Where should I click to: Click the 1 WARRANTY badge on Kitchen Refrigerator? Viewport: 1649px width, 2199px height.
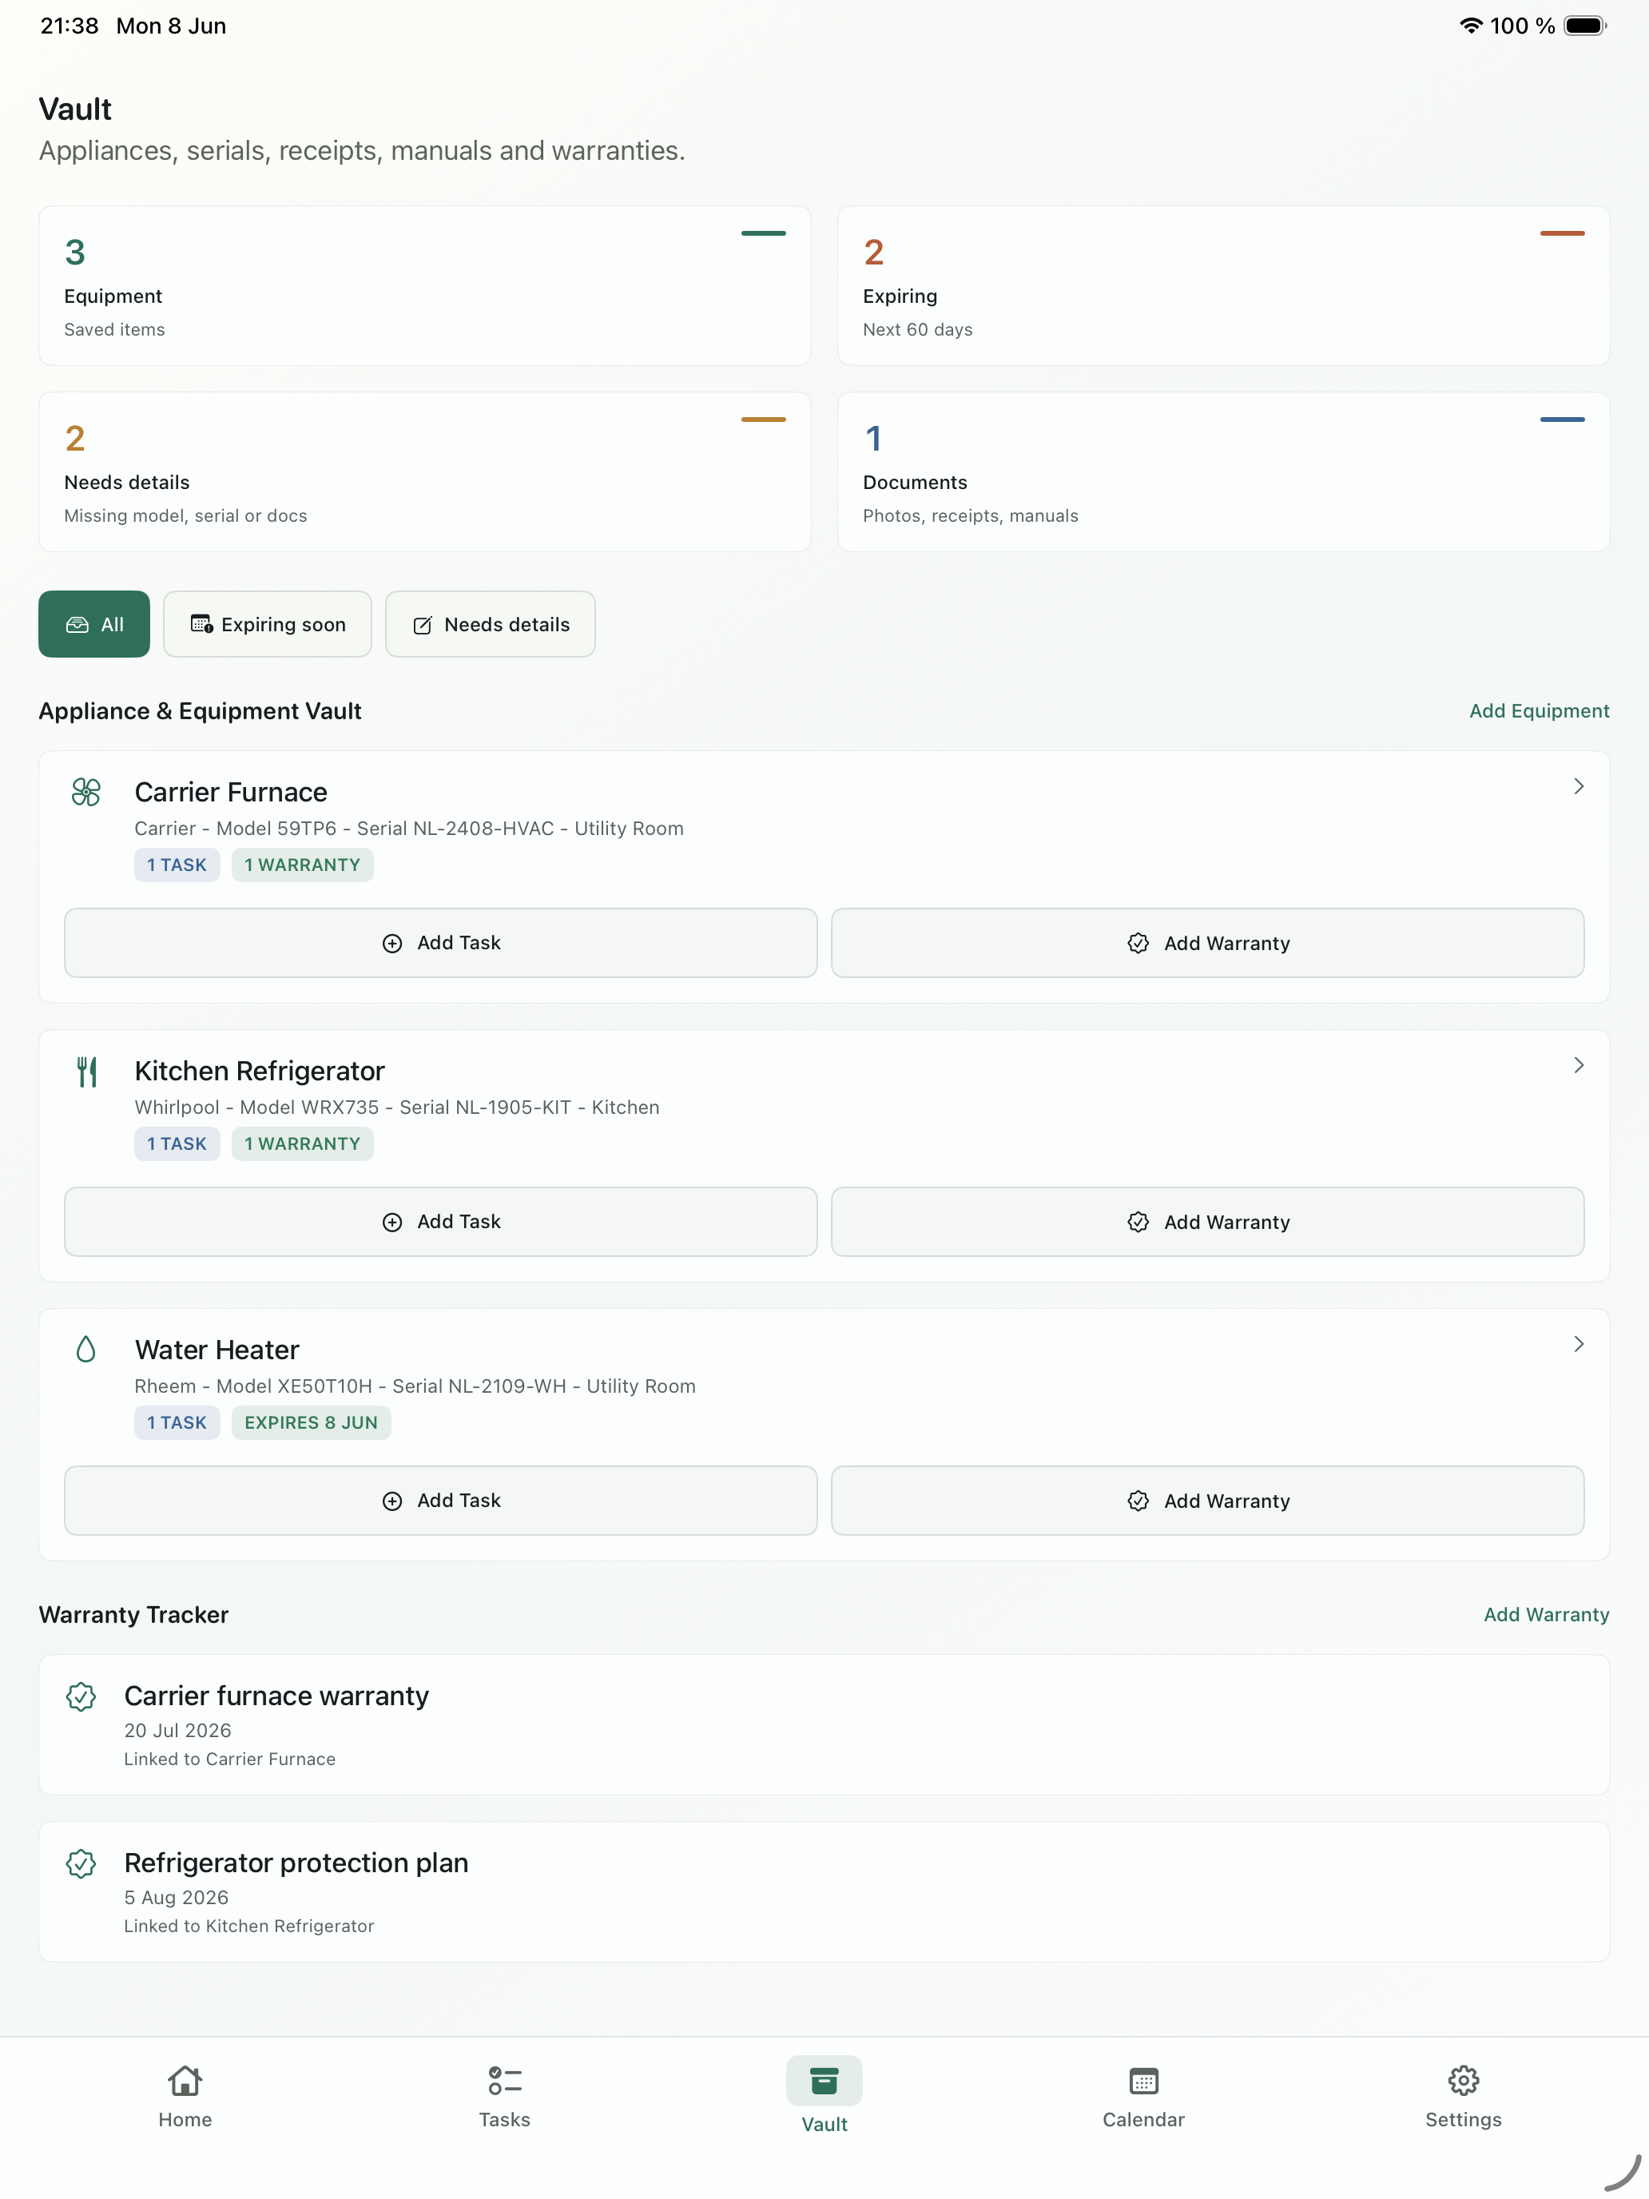(302, 1143)
